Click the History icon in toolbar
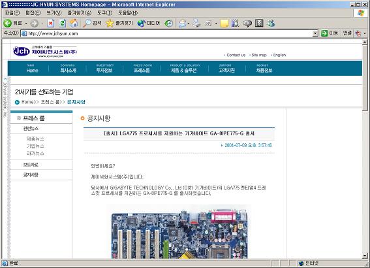Viewport: 370px width, 268px height. pyautogui.click(x=168, y=23)
